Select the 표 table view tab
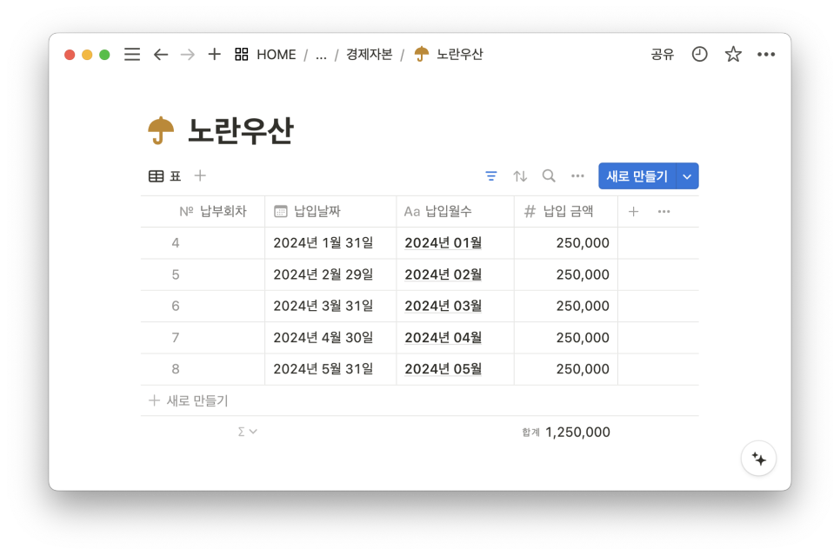This screenshot has width=840, height=555. pyautogui.click(x=165, y=176)
